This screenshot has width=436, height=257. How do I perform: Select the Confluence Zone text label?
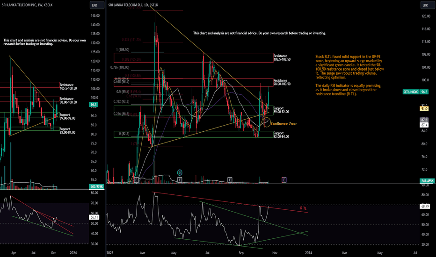click(x=283, y=124)
